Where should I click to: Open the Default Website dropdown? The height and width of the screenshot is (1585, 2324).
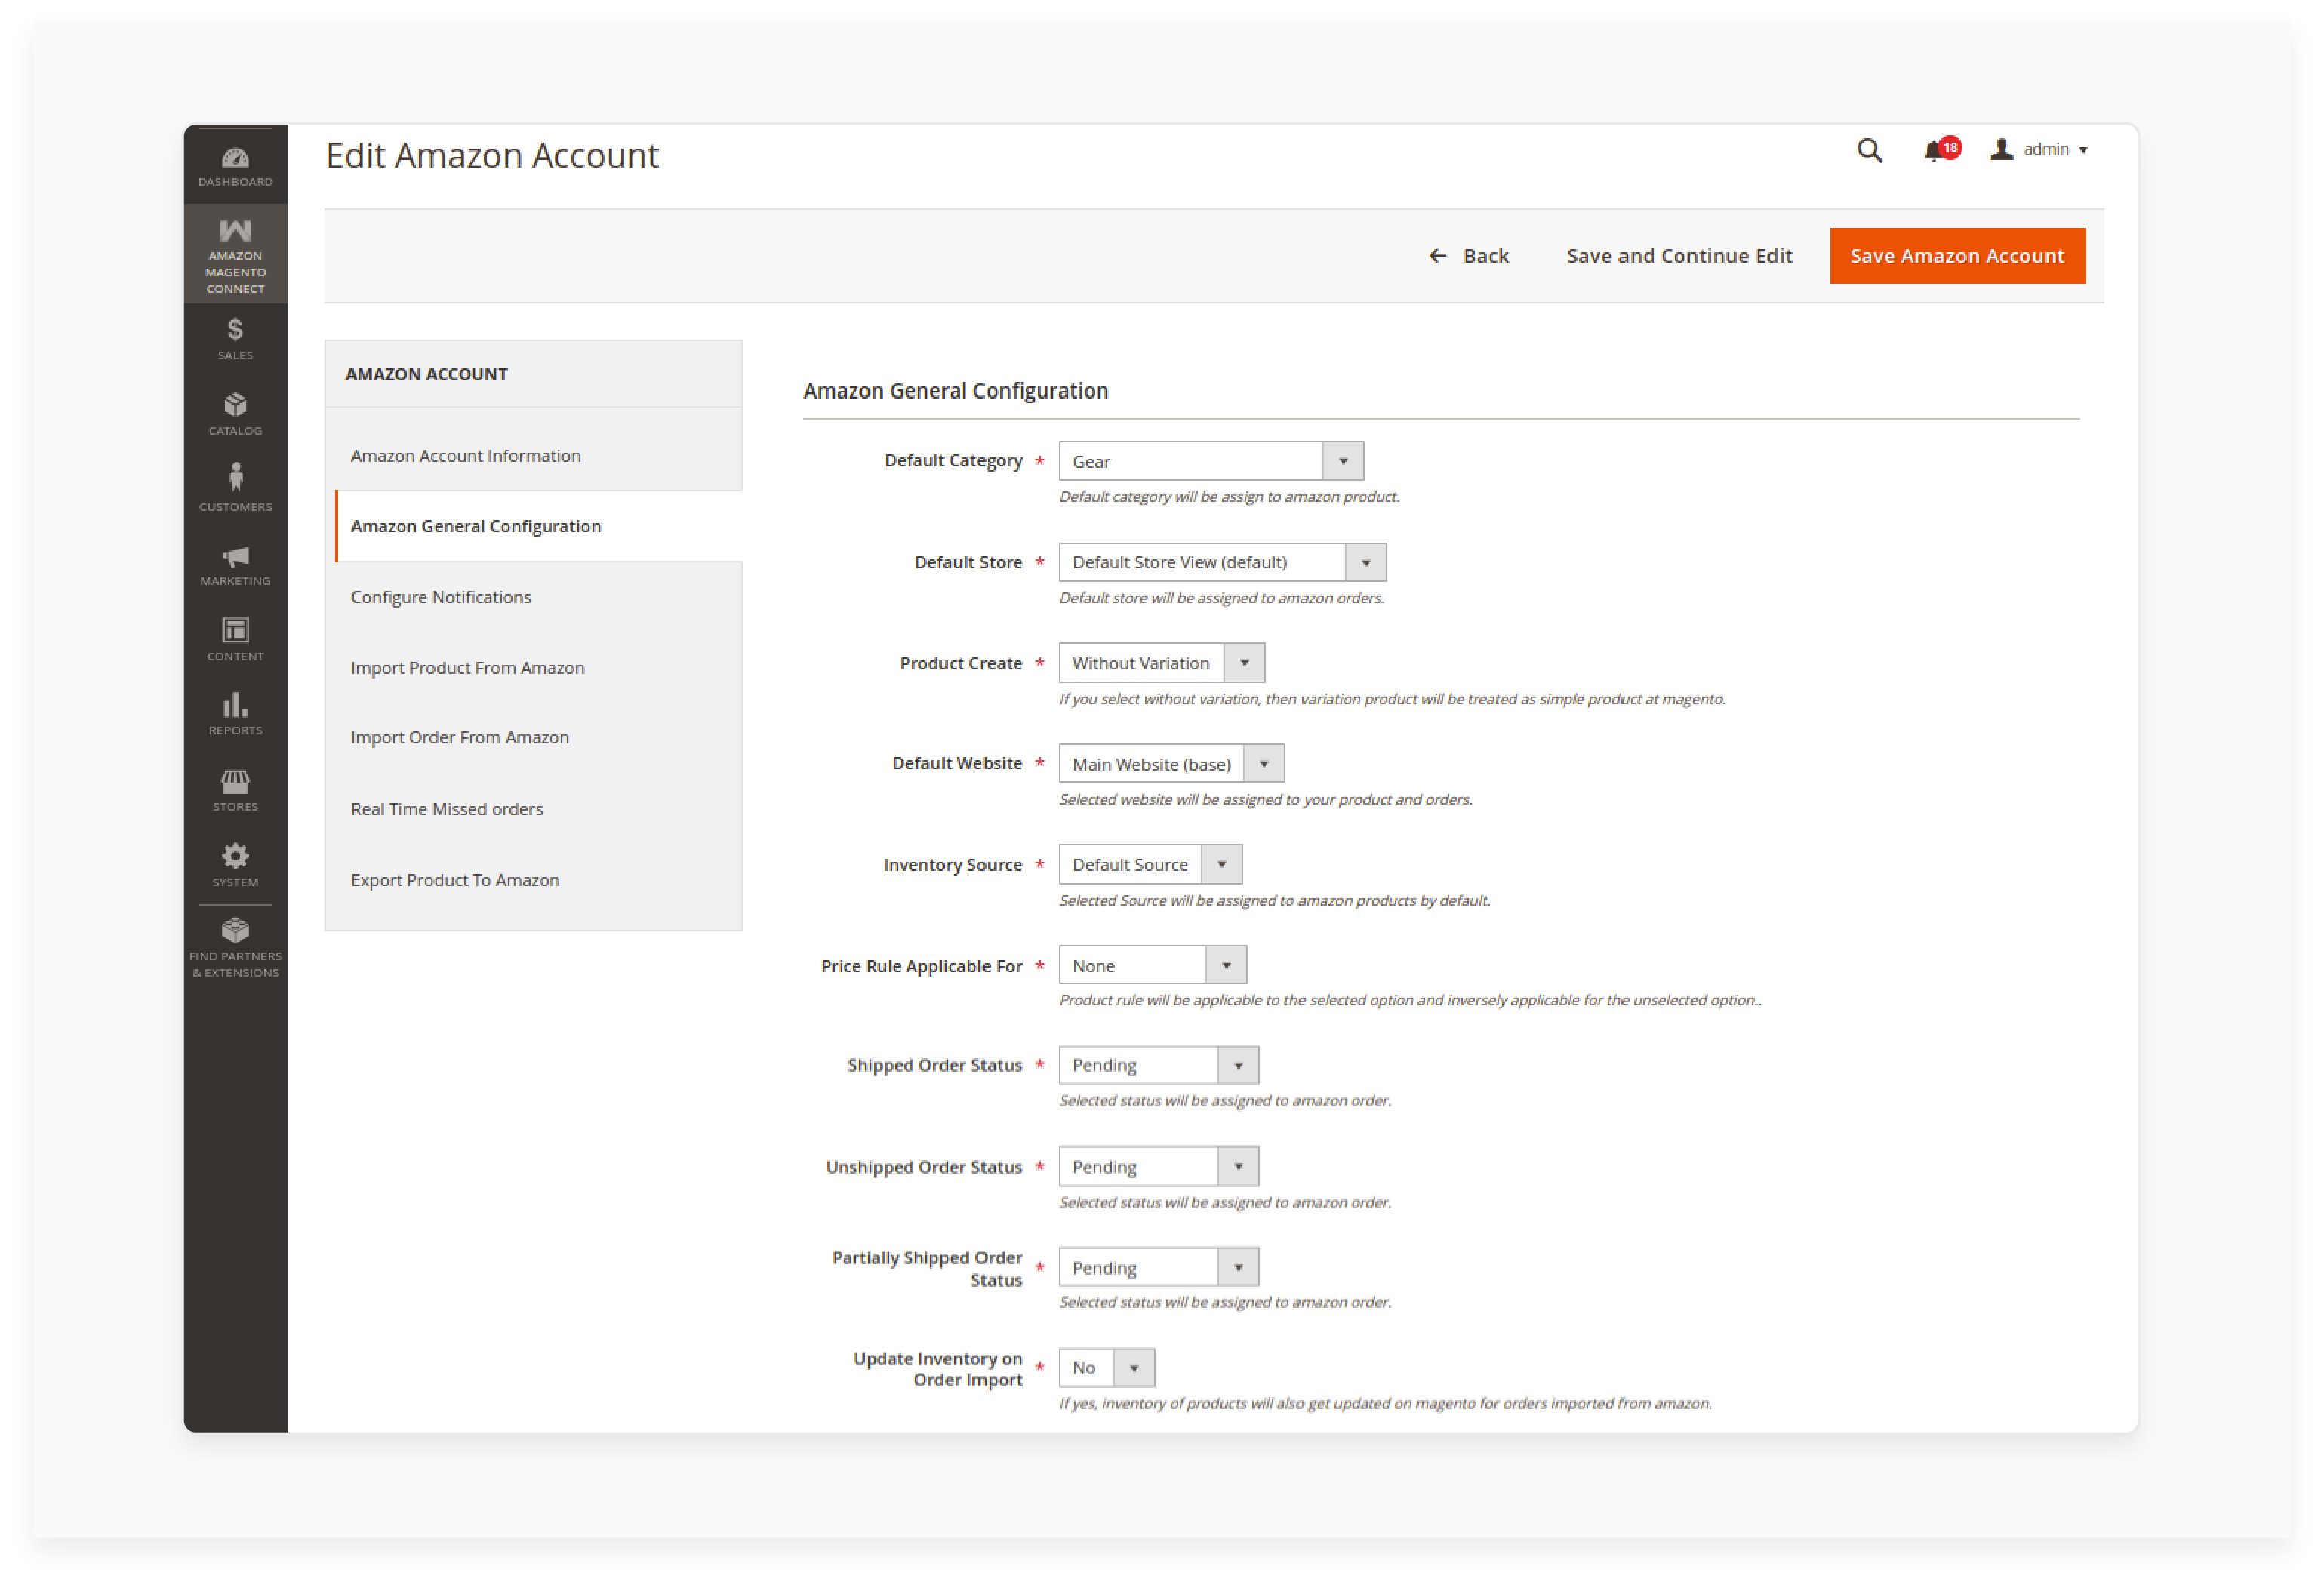[1171, 764]
